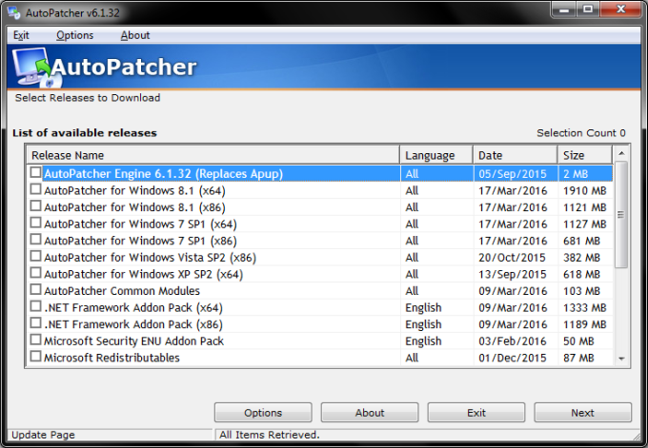This screenshot has height=448, width=648.
Task: Open the Options menu
Action: point(74,35)
